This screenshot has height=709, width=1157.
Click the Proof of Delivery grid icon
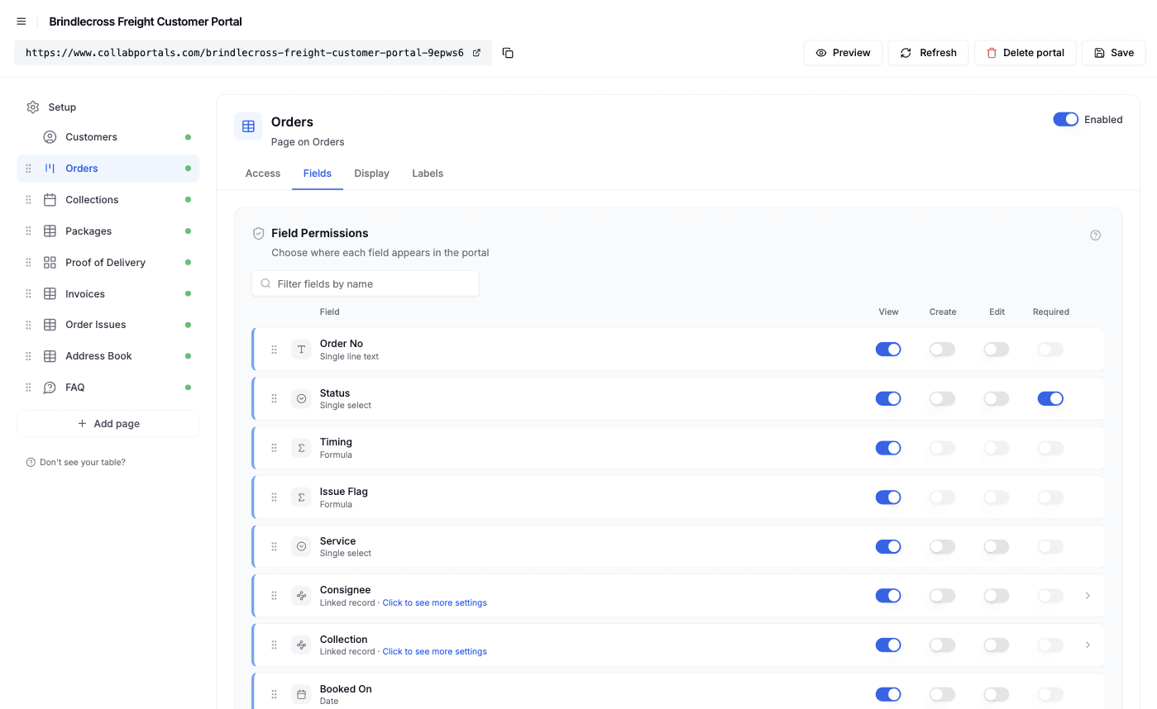pos(50,263)
